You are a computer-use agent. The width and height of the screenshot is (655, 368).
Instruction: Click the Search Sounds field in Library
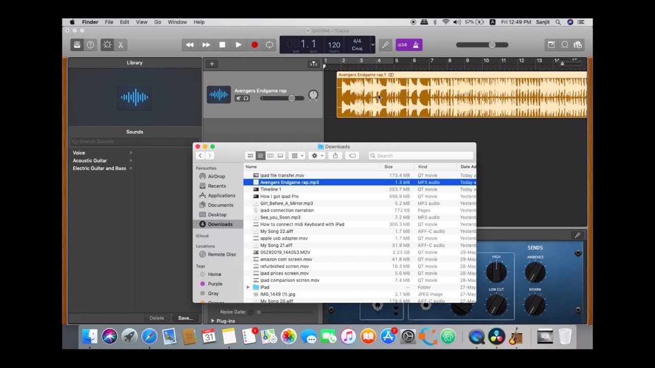(134, 142)
